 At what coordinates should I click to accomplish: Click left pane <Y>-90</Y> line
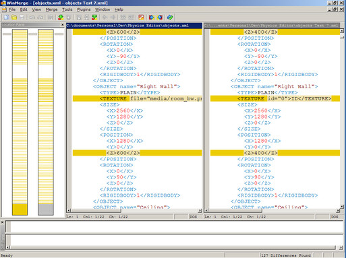(123, 56)
